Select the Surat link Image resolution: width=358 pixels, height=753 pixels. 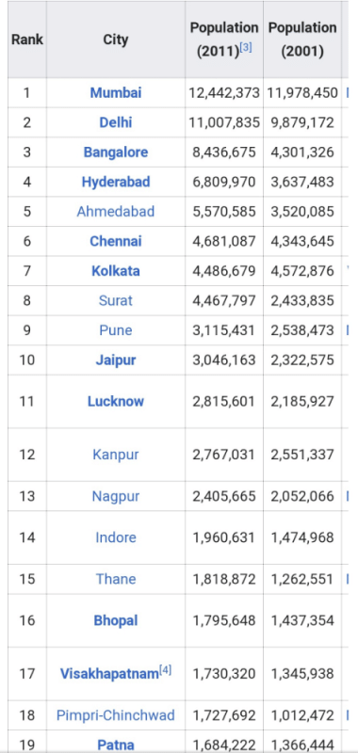tap(116, 300)
